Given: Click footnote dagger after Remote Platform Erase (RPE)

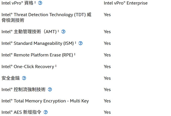Looking at the screenshot, I should (75, 54).
